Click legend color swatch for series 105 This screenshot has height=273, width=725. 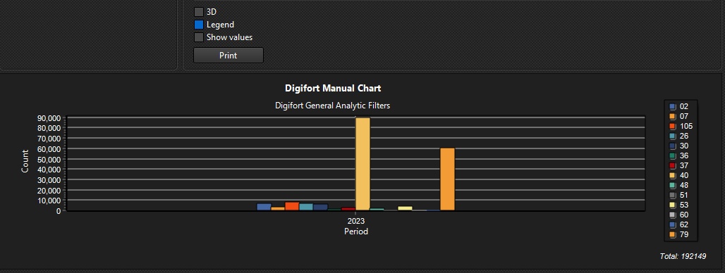pos(673,127)
